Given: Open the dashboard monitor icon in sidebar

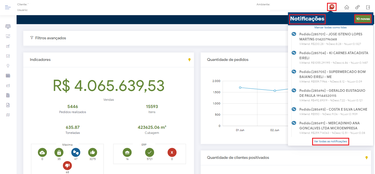Looking at the screenshot, I should (x=8, y=36).
